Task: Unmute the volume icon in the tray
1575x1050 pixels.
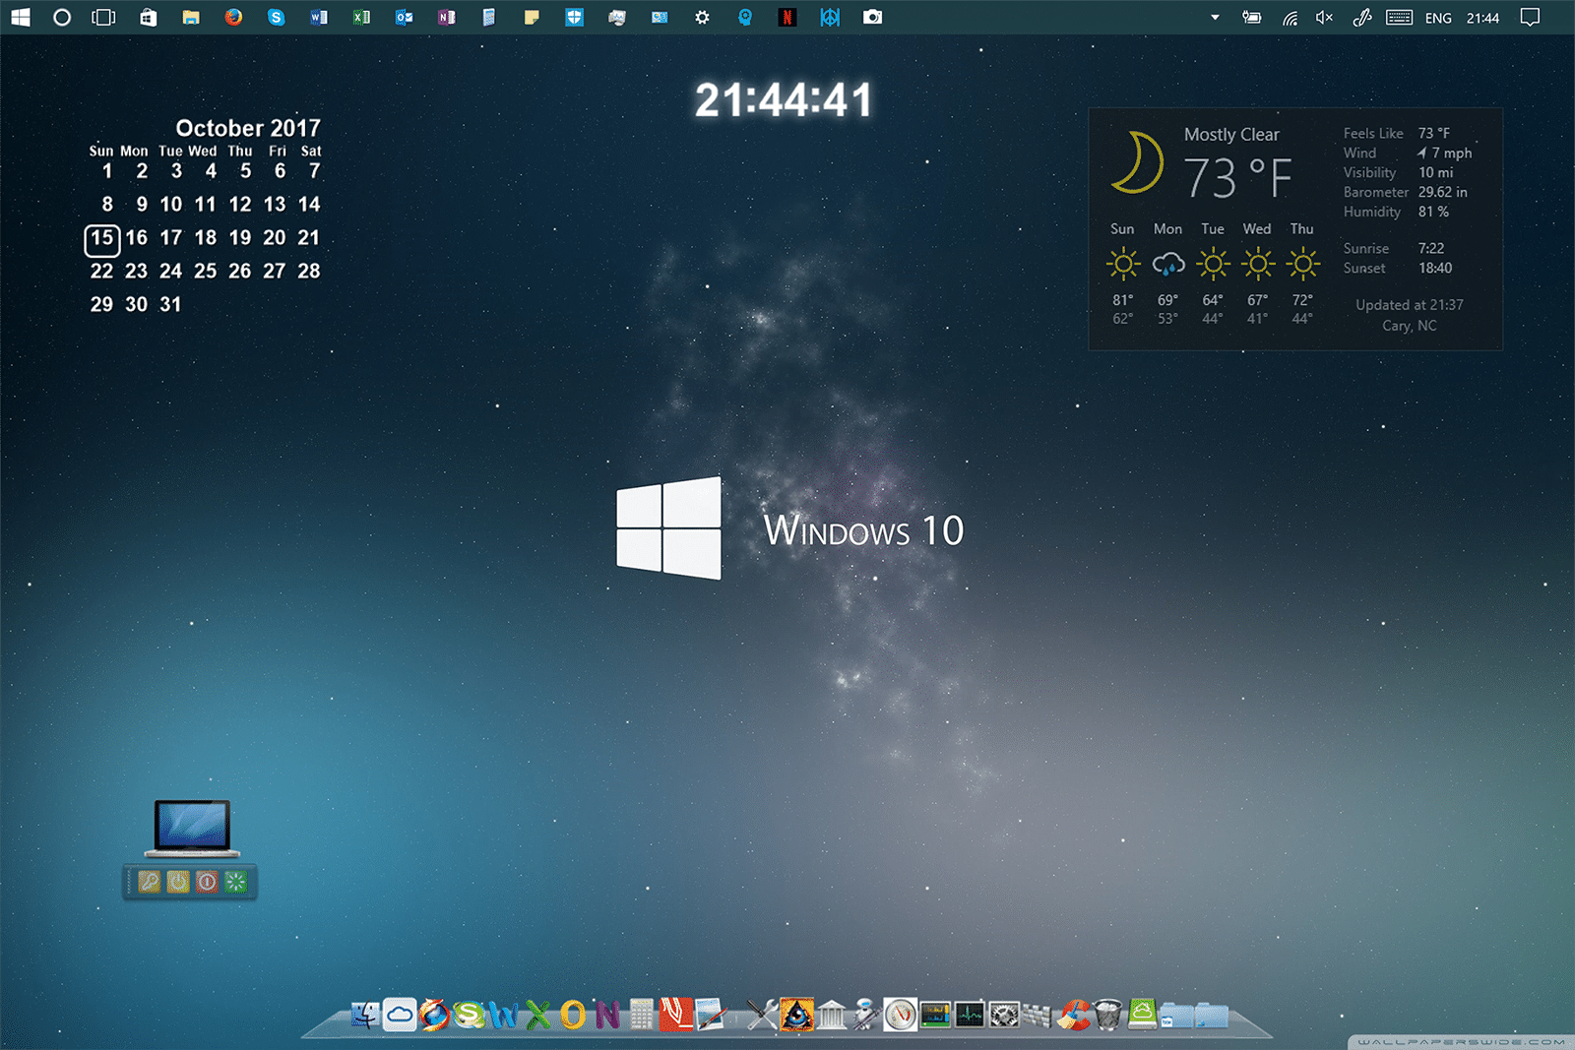Action: [1325, 17]
